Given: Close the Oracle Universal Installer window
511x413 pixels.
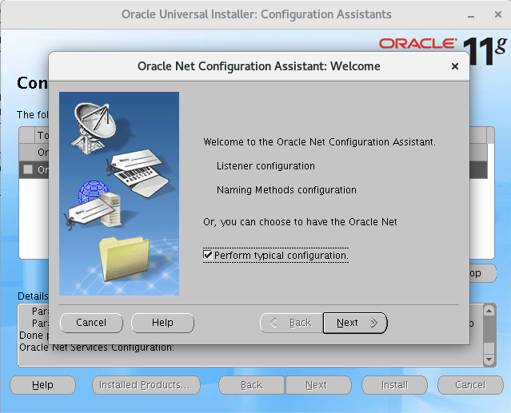Looking at the screenshot, I should pos(498,14).
